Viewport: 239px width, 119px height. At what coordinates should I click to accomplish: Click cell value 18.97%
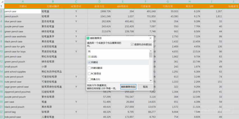click(x=190, y=92)
